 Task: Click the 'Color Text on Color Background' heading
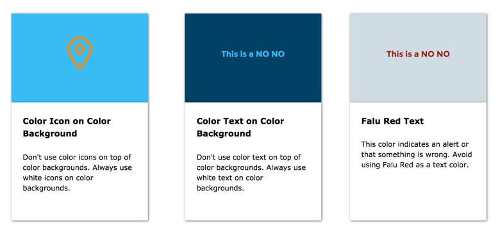pyautogui.click(x=240, y=127)
